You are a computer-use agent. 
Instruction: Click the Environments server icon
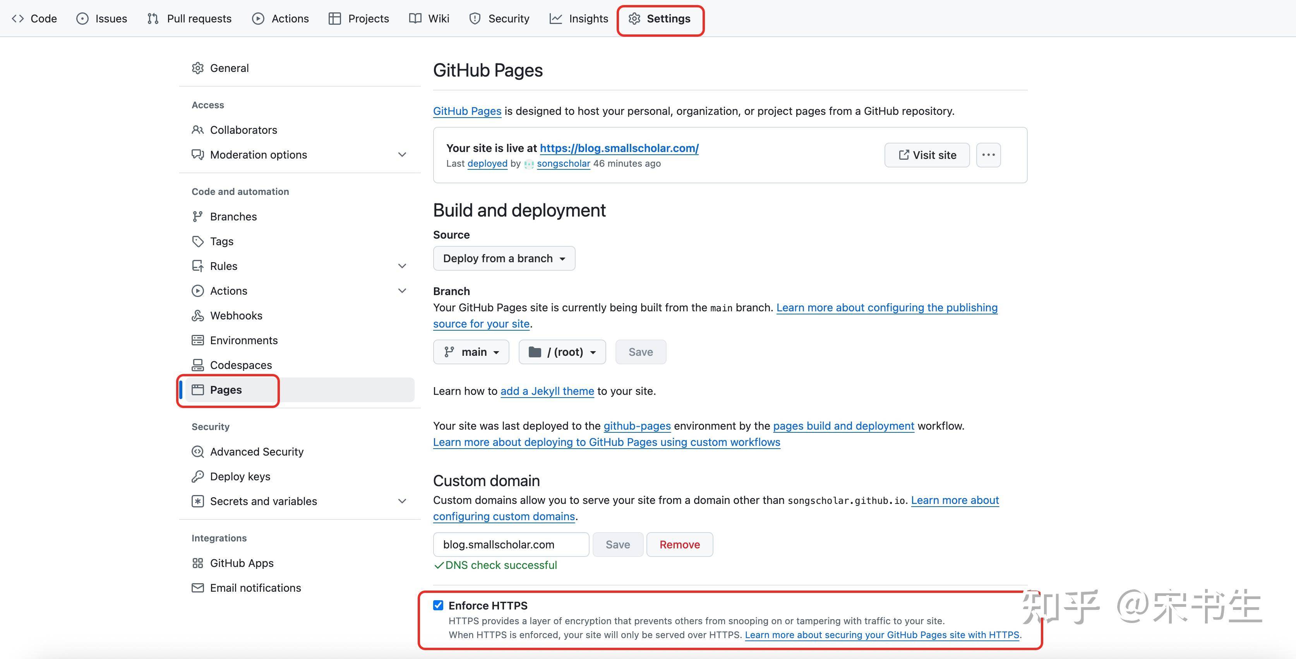point(198,340)
